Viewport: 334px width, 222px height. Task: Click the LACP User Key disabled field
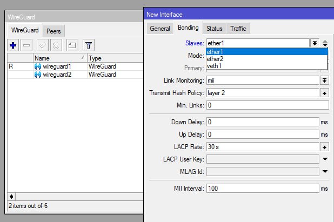pos(263,159)
